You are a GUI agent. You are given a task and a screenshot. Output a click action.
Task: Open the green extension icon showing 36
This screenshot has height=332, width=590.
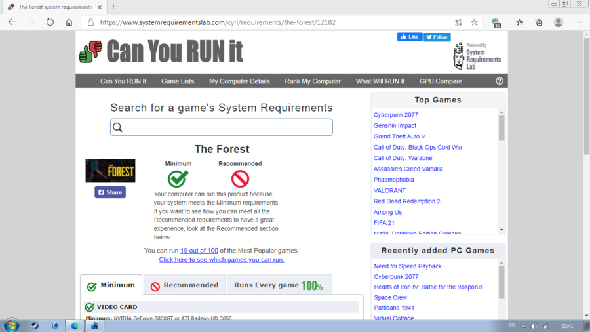[496, 22]
